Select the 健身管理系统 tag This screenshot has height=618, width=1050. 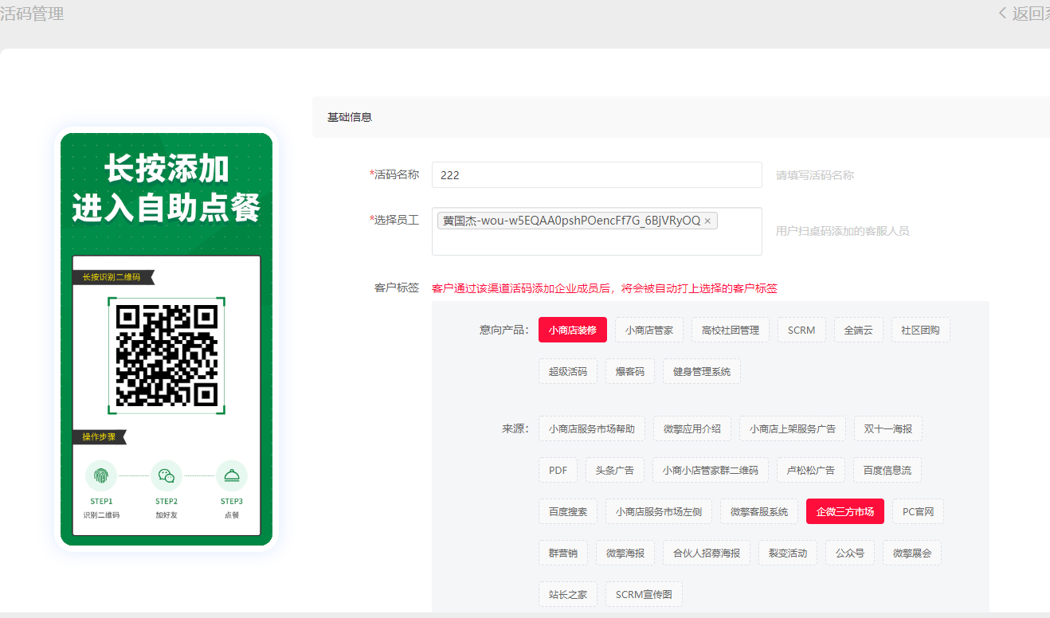[x=701, y=371]
